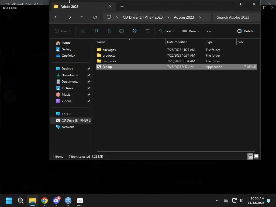Viewport: 276px width, 207px height.
Task: Open the volume control in system tray
Action: pyautogui.click(x=241, y=201)
